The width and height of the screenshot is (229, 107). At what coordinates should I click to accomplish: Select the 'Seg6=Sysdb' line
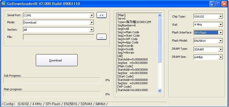pos(126,49)
